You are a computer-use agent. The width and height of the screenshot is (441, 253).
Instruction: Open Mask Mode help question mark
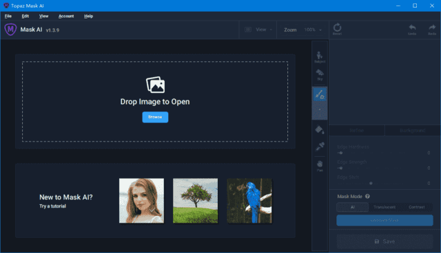click(x=367, y=197)
